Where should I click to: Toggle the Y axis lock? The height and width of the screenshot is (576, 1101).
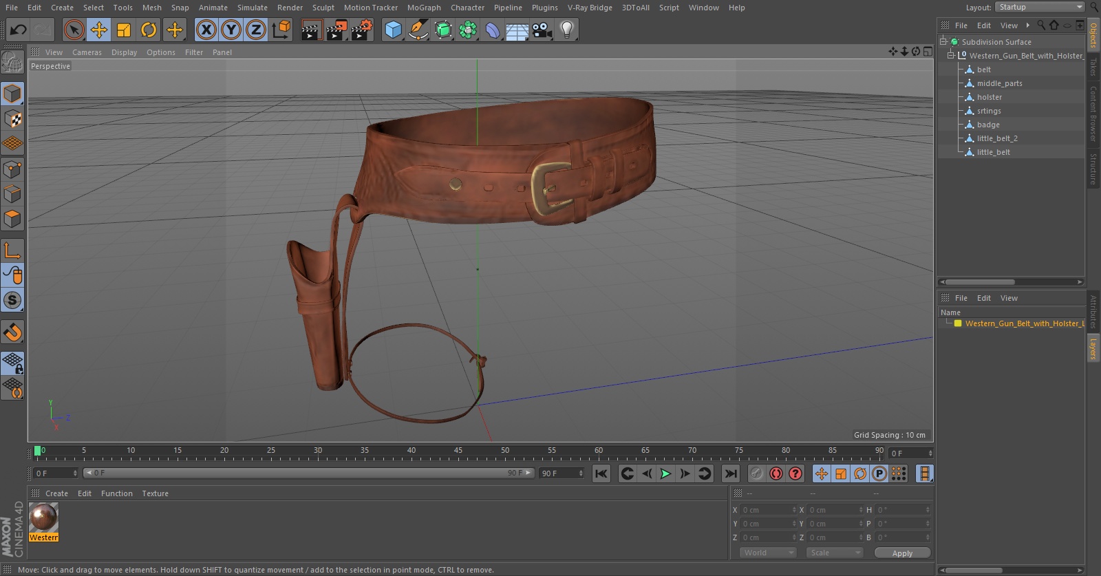231,30
